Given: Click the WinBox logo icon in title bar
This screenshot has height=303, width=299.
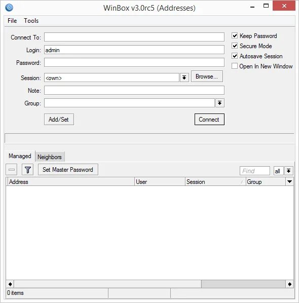Looking at the screenshot, I should coord(9,8).
